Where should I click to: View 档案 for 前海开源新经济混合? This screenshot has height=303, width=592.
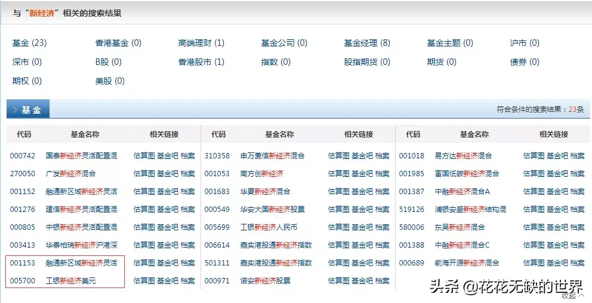(x=577, y=263)
